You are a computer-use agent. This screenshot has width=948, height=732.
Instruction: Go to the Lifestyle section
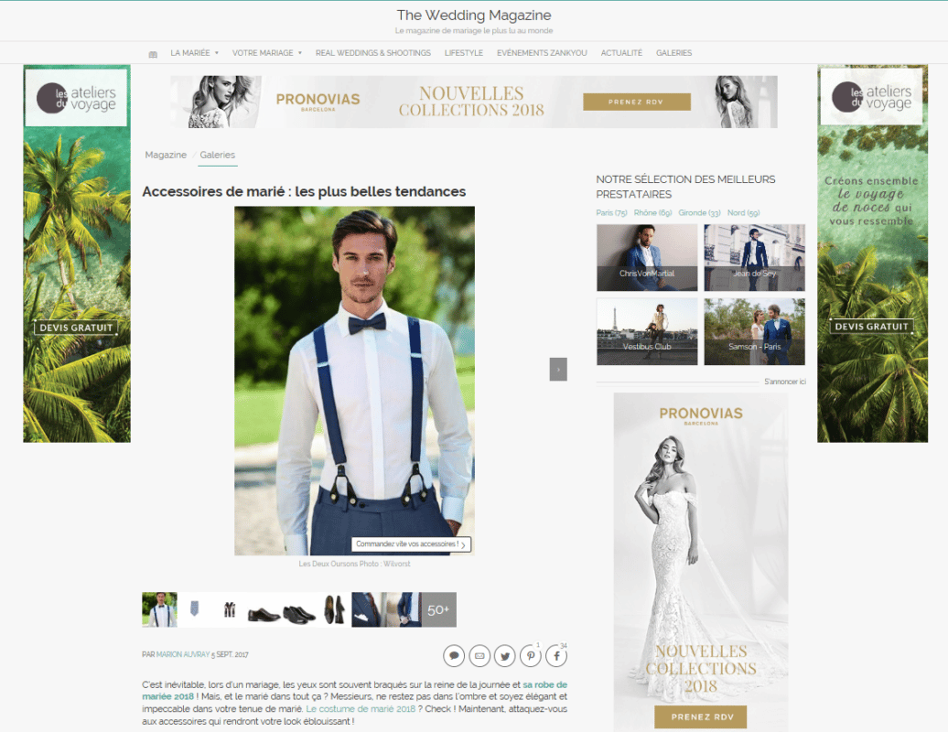pyautogui.click(x=463, y=53)
